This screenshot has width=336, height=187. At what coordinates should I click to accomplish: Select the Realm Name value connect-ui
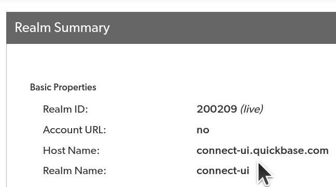[223, 171]
